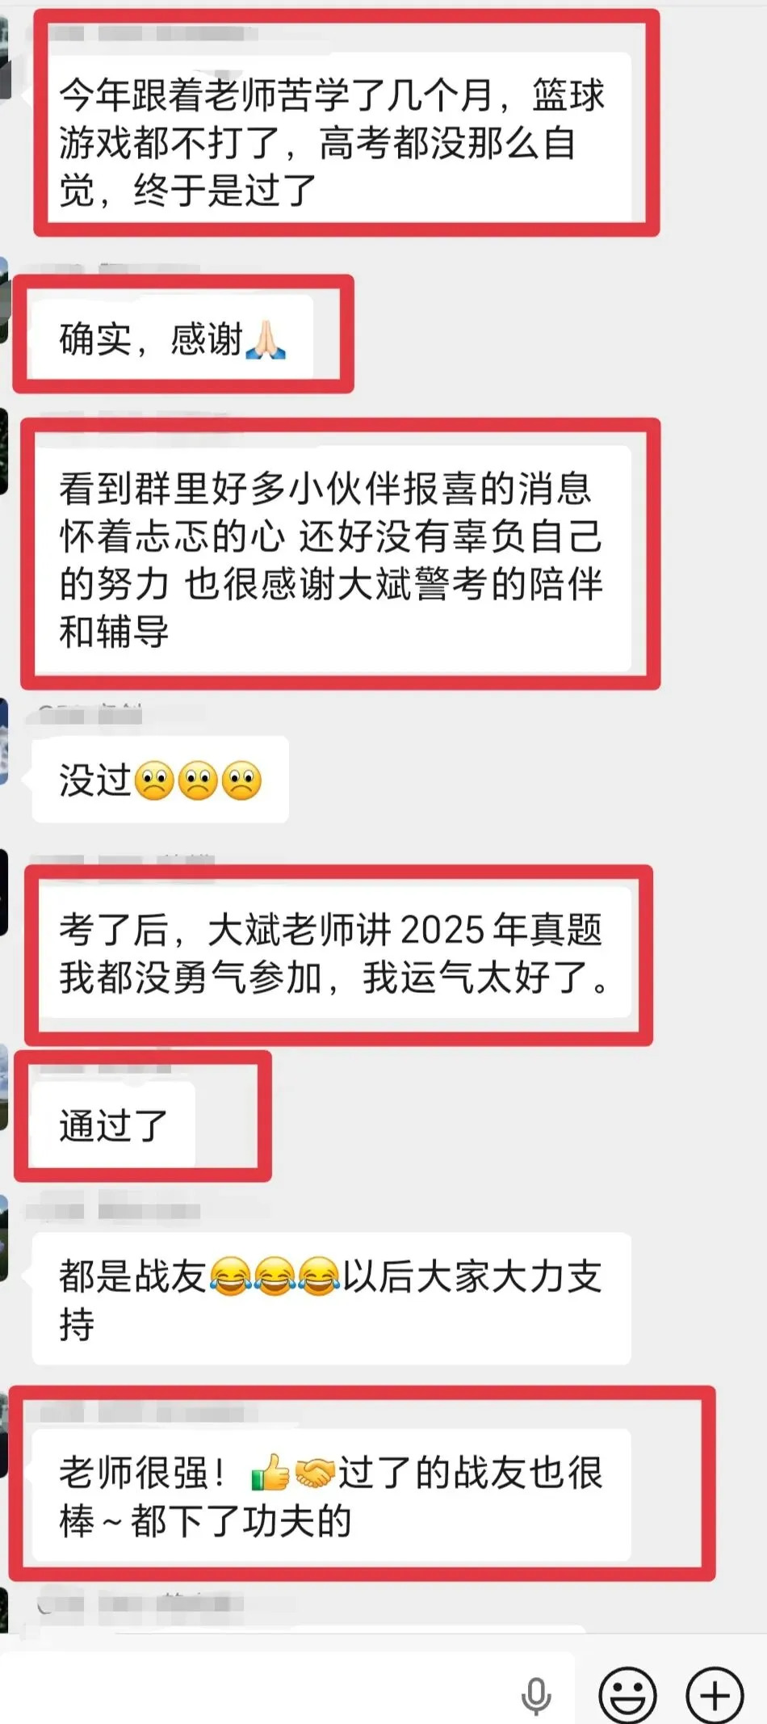The height and width of the screenshot is (1724, 767).
Task: Open the plus attachments menu
Action: 715,1695
